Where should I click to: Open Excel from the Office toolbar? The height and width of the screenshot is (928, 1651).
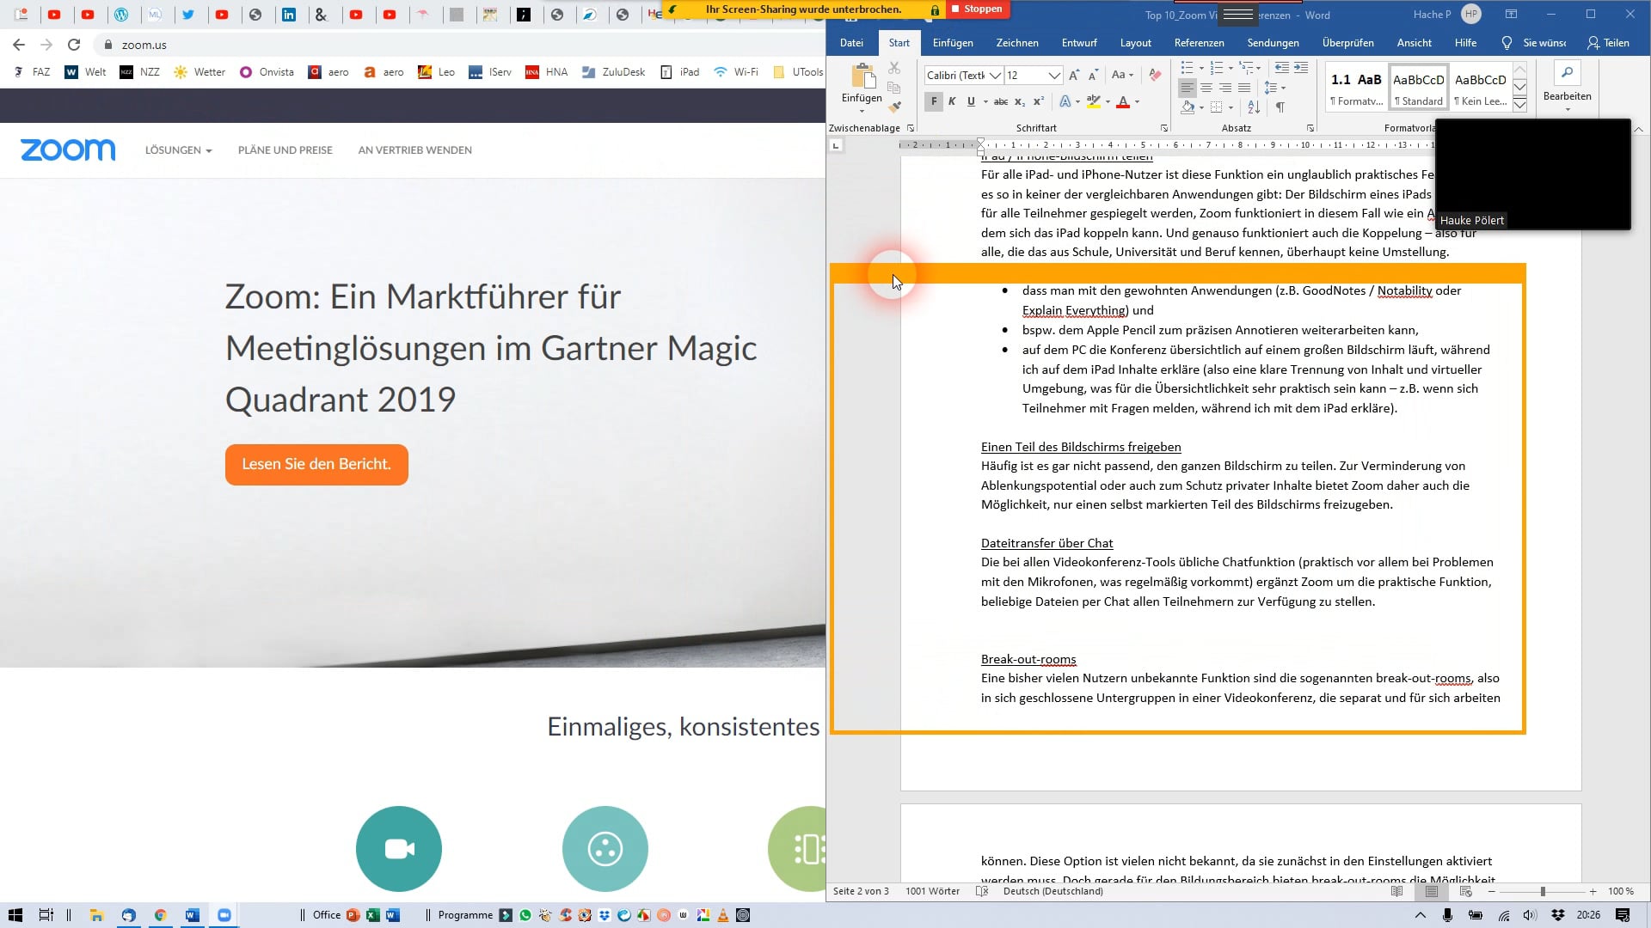pos(372,915)
